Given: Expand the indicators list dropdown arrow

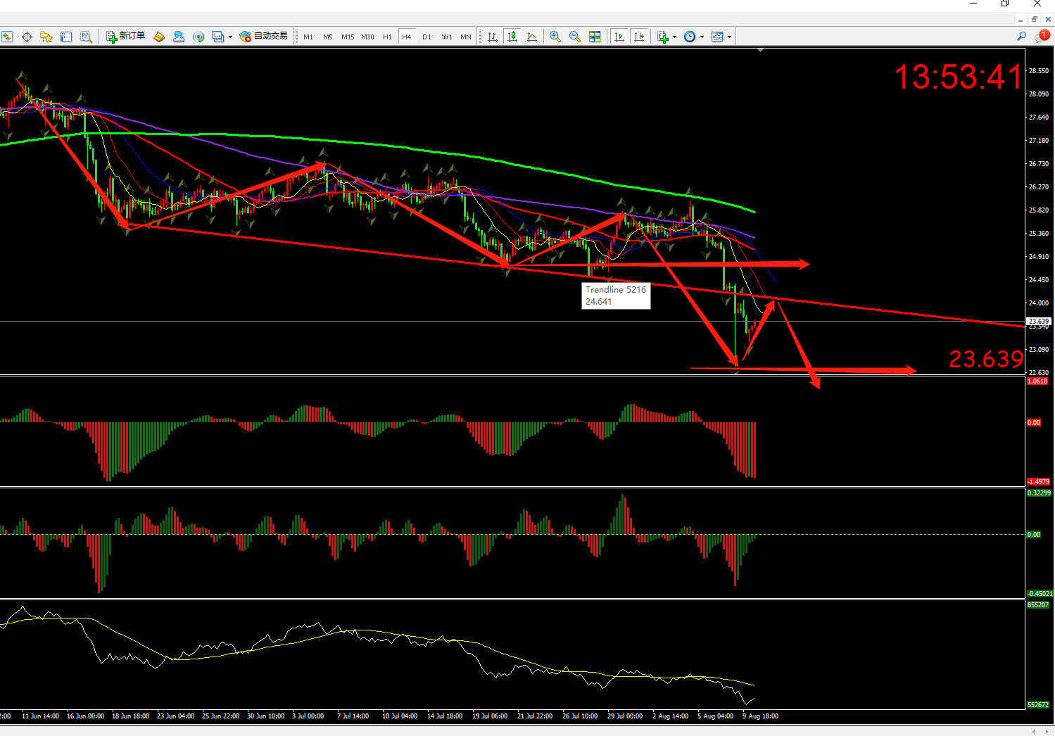Looking at the screenshot, I should coord(674,37).
